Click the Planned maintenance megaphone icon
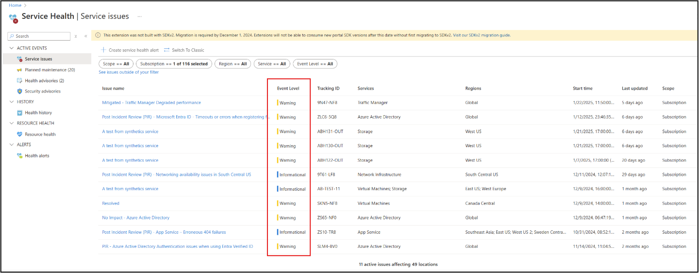The image size is (699, 273). (x=19, y=70)
